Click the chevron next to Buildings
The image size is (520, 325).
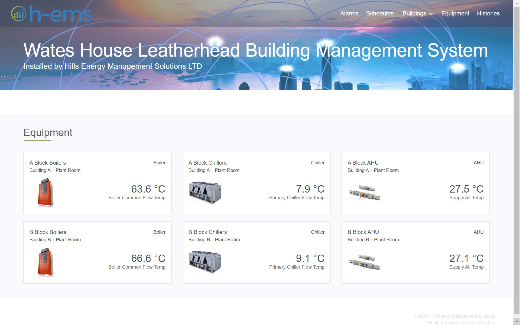(x=431, y=14)
